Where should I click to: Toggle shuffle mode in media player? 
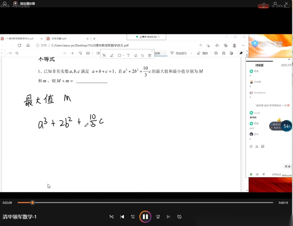(x=111, y=217)
